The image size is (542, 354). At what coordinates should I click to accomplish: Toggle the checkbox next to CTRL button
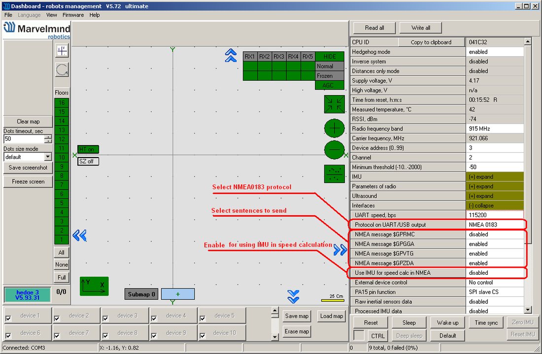(x=359, y=335)
